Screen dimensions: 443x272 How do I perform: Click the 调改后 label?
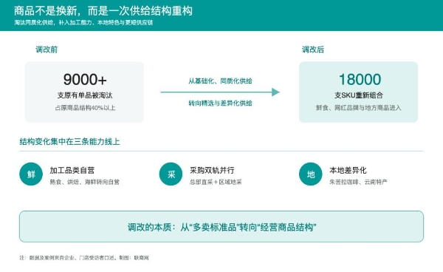click(x=313, y=50)
